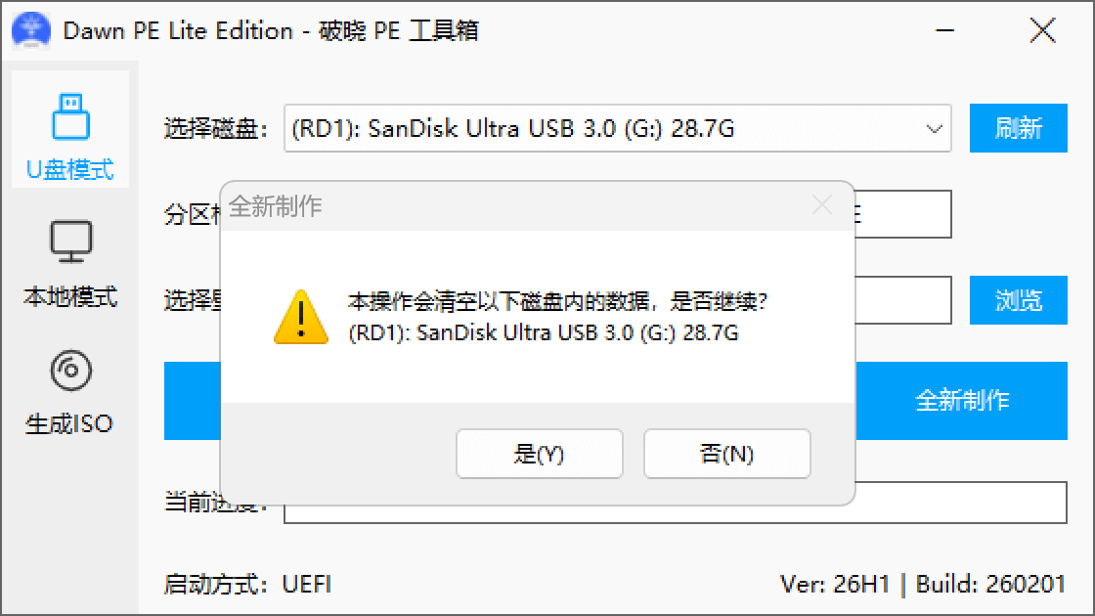The height and width of the screenshot is (616, 1095).
Task: Switch to 本地模式 monitor icon
Action: click(70, 242)
